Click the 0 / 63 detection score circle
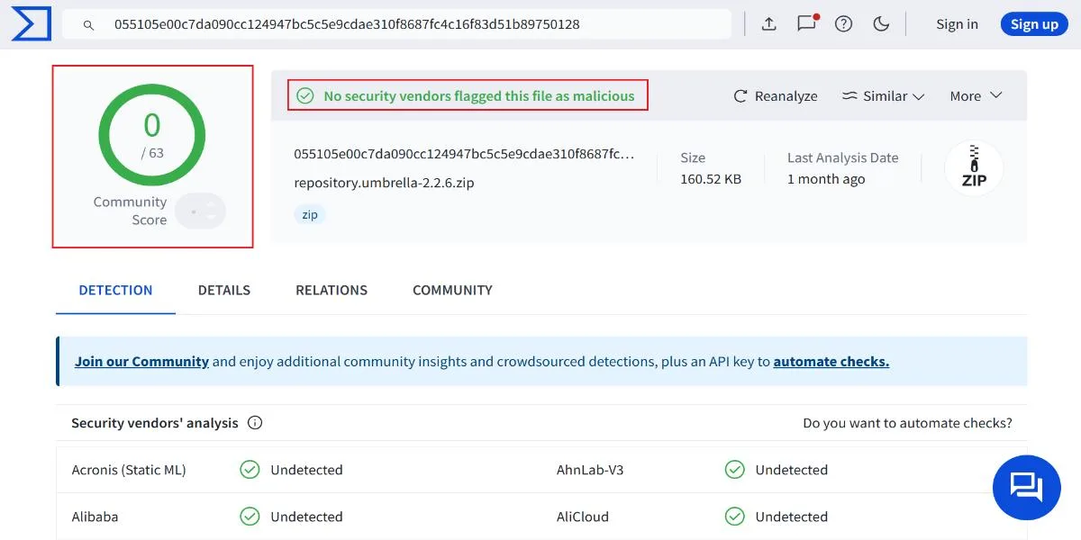The width and height of the screenshot is (1081, 540). tap(152, 136)
